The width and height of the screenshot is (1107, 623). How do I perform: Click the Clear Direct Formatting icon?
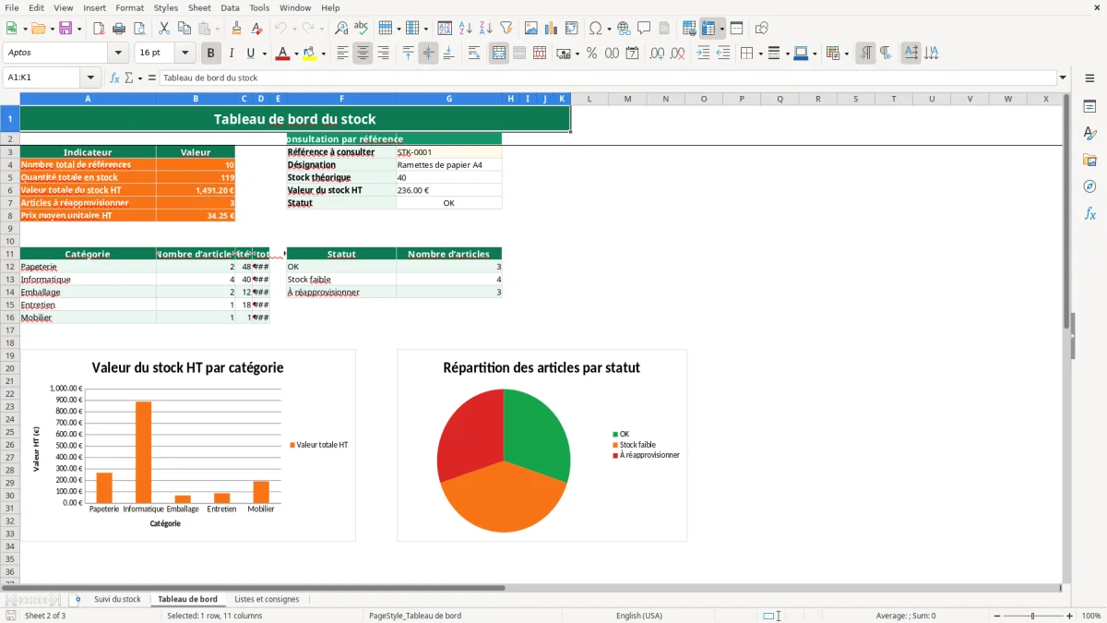[256, 29]
